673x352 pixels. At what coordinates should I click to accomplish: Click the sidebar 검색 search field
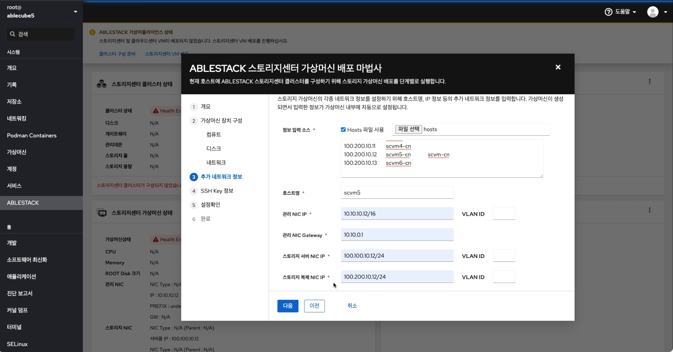coord(41,34)
